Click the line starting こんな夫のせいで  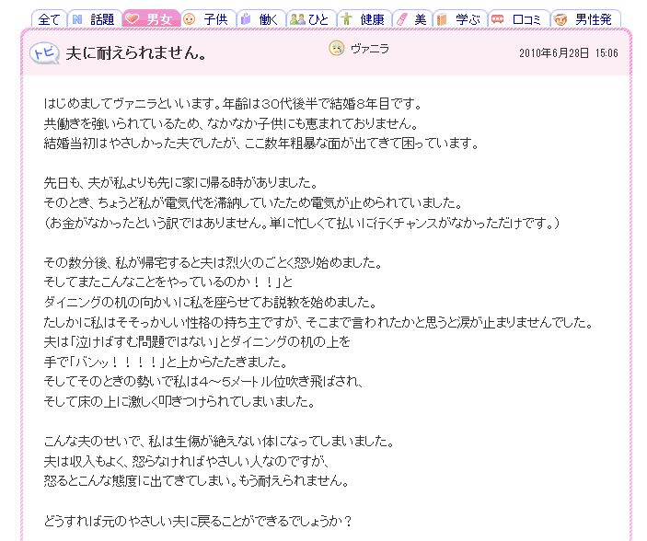click(x=219, y=441)
